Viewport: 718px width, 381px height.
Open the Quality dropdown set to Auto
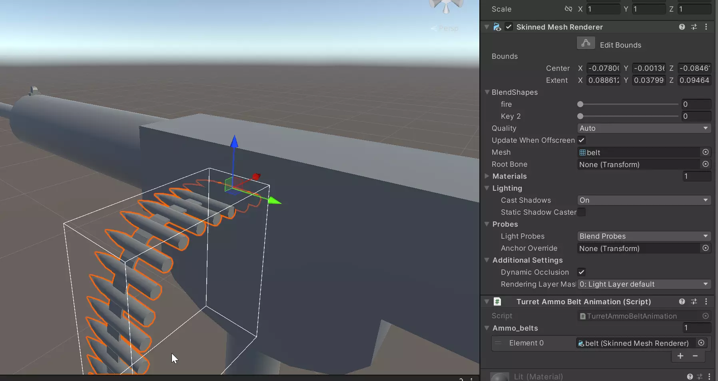pos(644,128)
